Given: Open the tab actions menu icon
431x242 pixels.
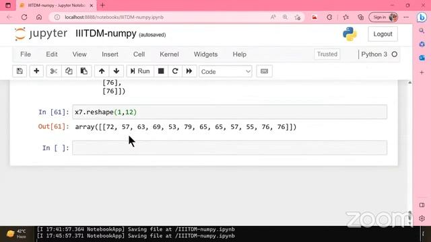Looking at the screenshot, I should pyautogui.click(x=8, y=5).
